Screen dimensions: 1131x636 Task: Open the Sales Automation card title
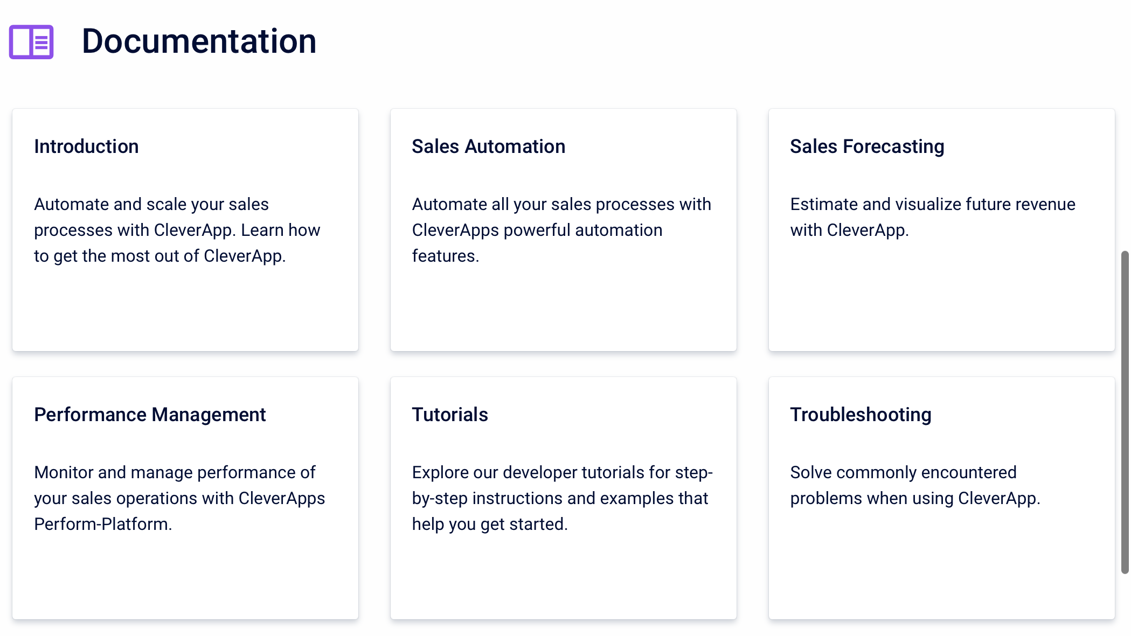coord(488,146)
